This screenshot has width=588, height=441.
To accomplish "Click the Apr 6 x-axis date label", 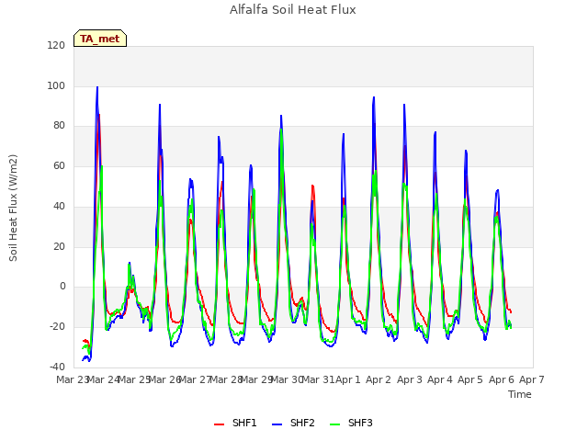I will click(502, 379).
